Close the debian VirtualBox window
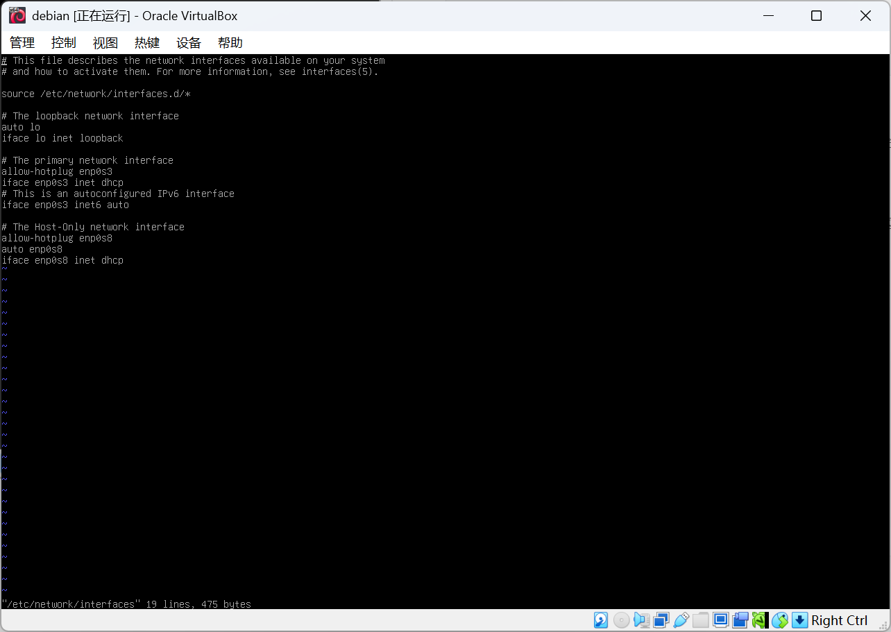 click(x=865, y=15)
